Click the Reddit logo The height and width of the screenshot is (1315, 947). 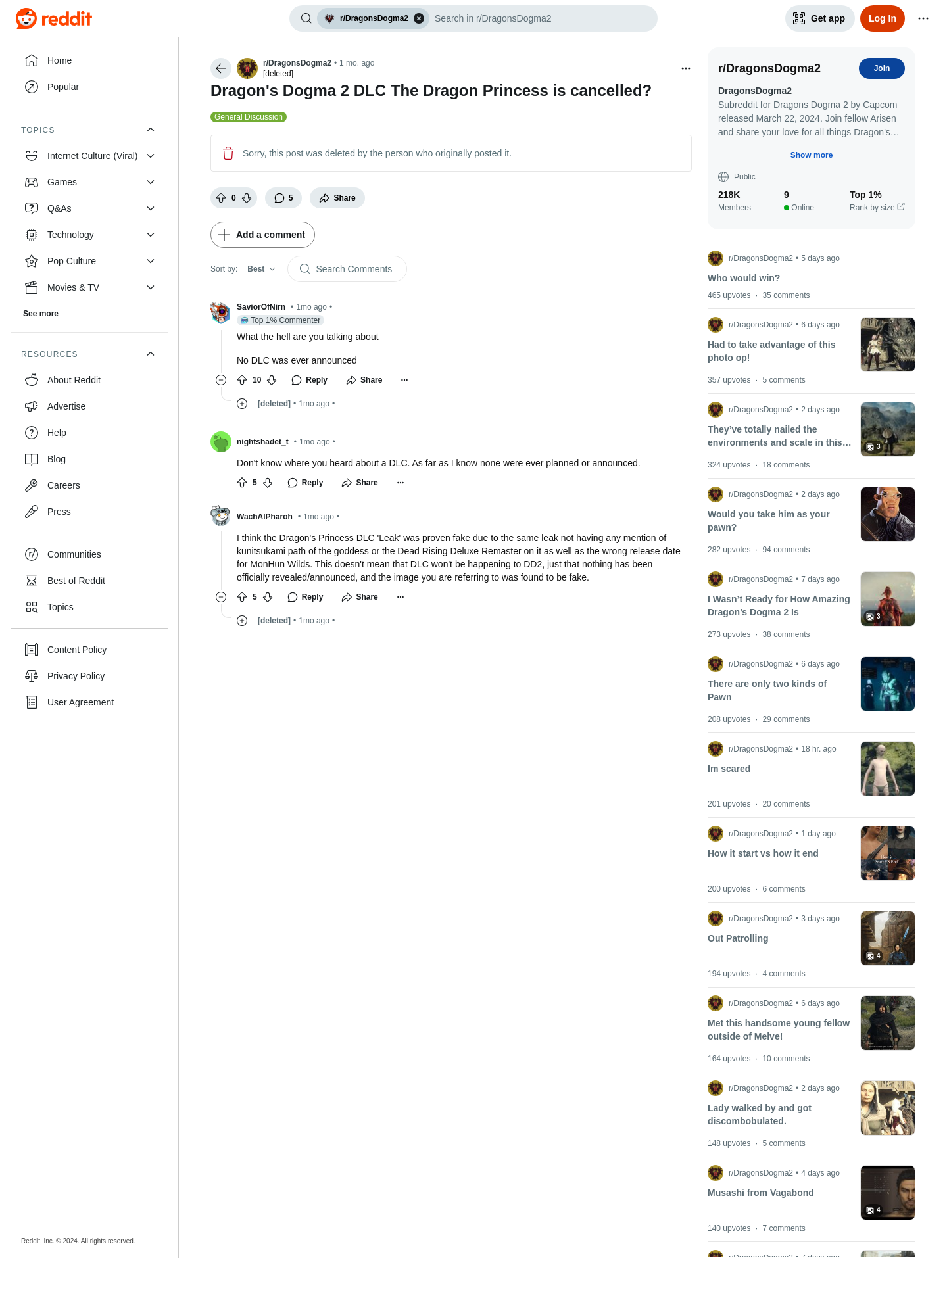[x=54, y=18]
